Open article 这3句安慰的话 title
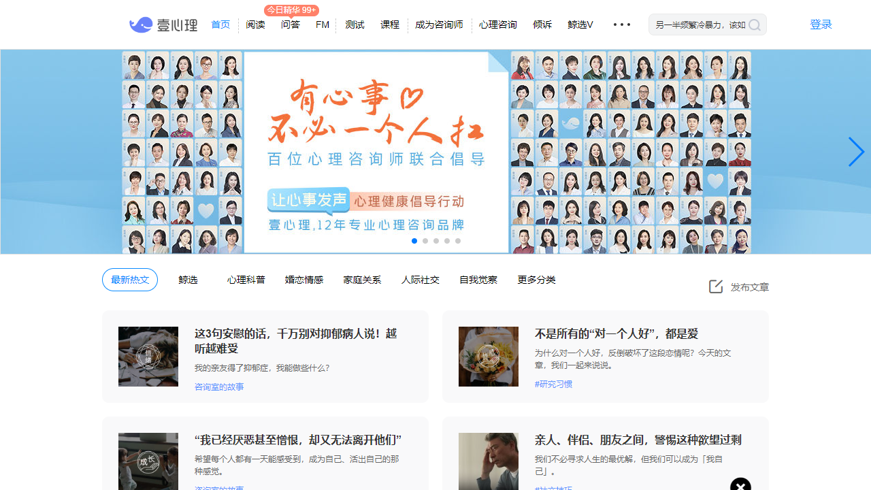 pos(296,341)
